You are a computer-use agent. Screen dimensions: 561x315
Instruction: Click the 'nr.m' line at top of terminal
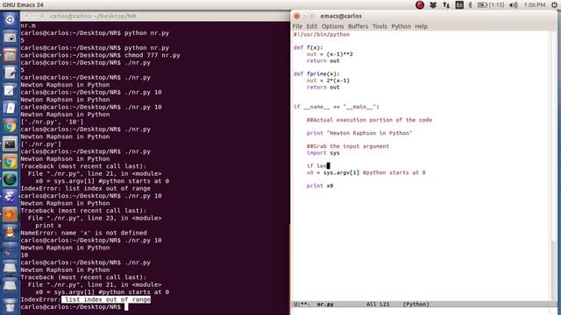coord(28,25)
